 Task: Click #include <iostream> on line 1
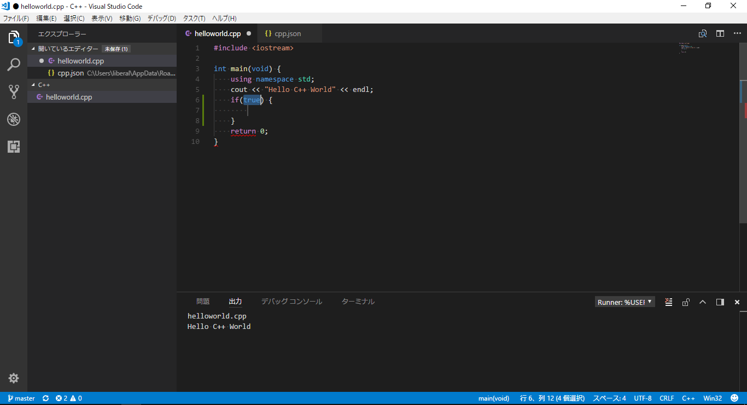click(x=254, y=48)
